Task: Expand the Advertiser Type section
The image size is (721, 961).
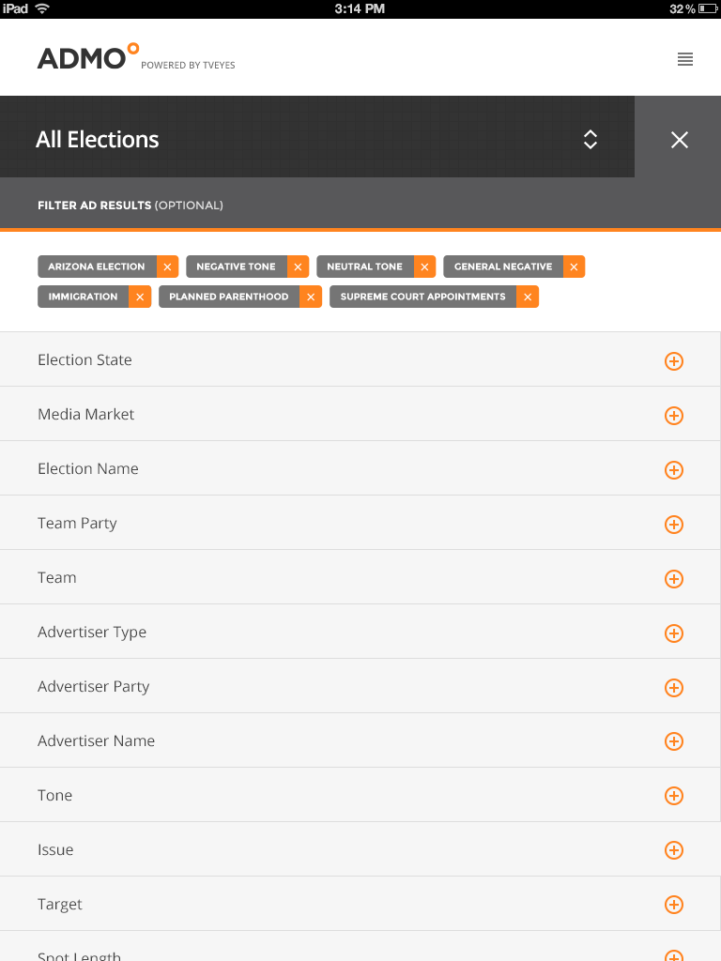Action: click(x=674, y=633)
